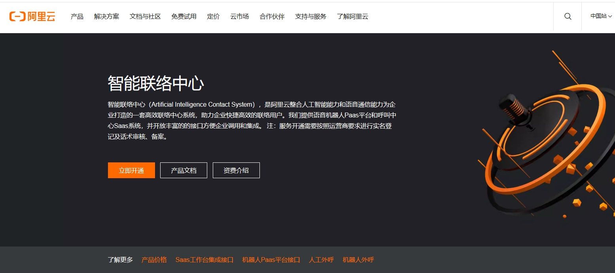615x273 pixels.
Task: Click the Alibaba Cloud logo
Action: coord(33,16)
